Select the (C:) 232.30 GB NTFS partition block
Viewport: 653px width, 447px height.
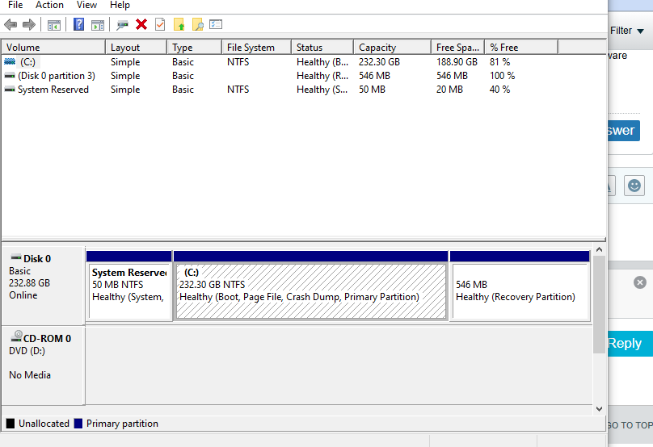click(x=310, y=286)
